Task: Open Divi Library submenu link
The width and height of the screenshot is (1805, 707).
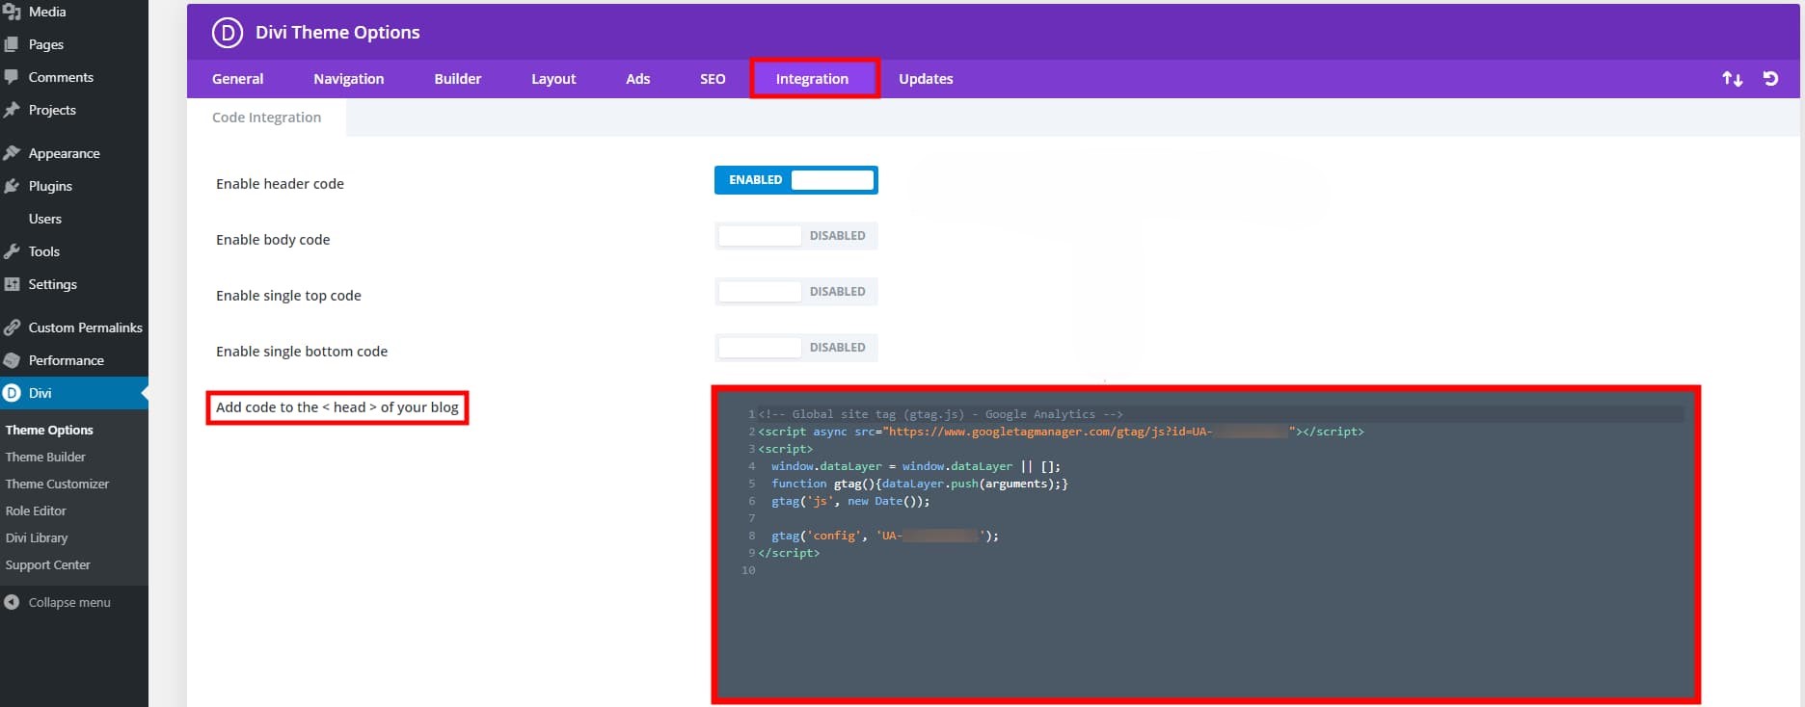Action: point(37,538)
